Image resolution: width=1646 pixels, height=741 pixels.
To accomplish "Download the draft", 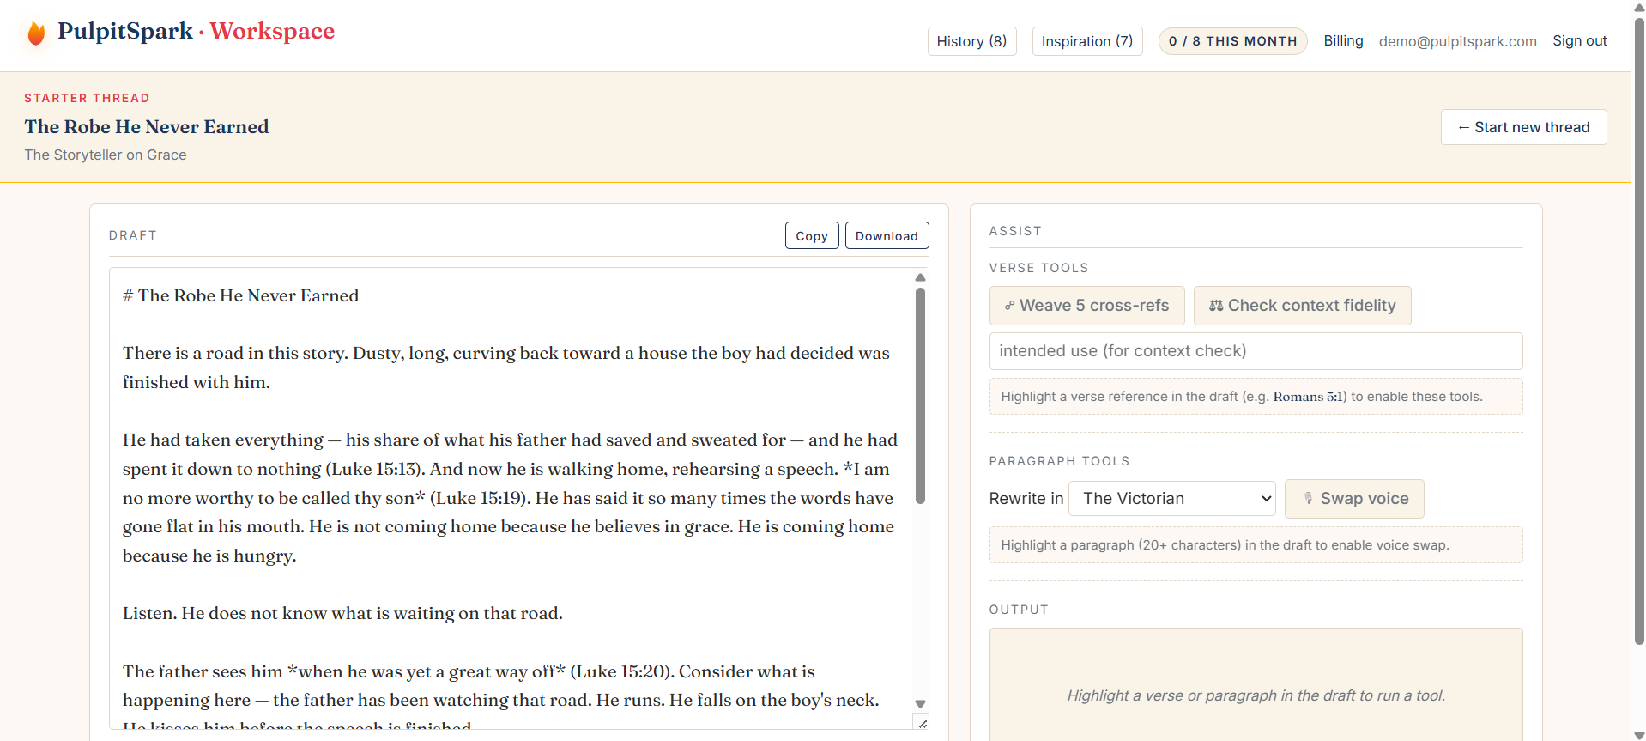I will (887, 235).
